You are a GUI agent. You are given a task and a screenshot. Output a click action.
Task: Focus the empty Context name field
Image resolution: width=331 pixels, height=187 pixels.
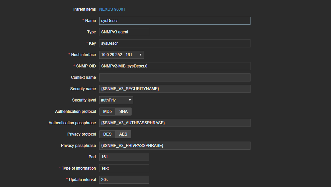(174, 77)
